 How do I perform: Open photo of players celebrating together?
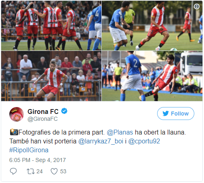(x=51, y=25)
